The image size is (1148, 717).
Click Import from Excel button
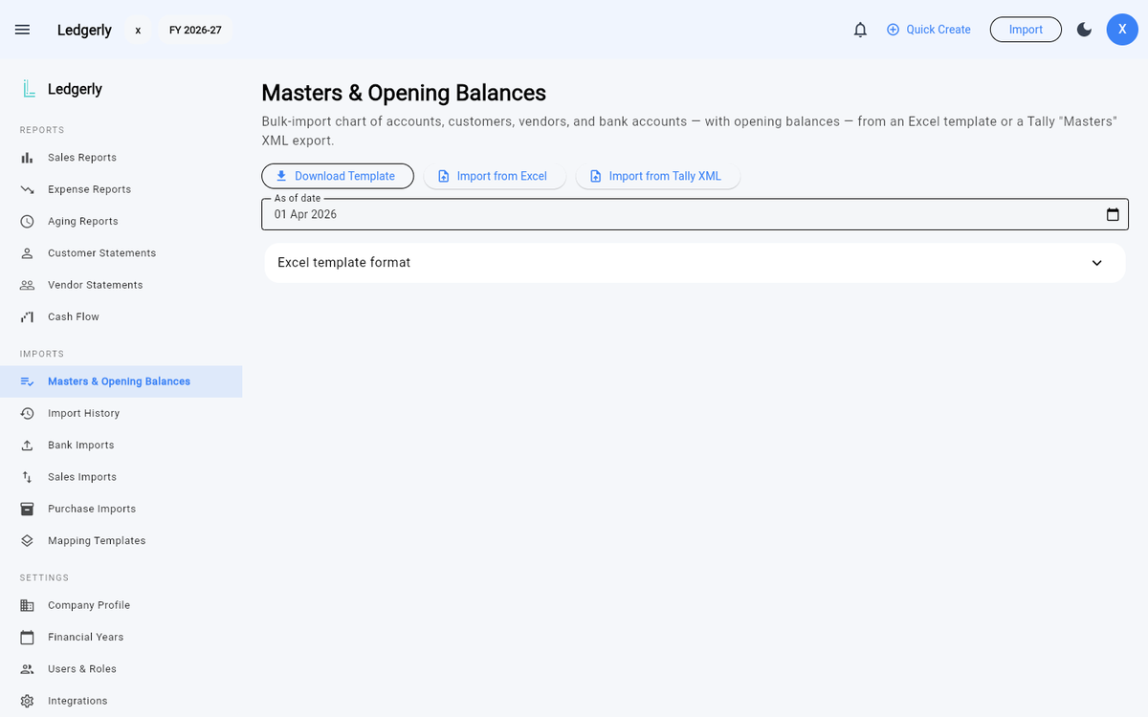pos(495,176)
